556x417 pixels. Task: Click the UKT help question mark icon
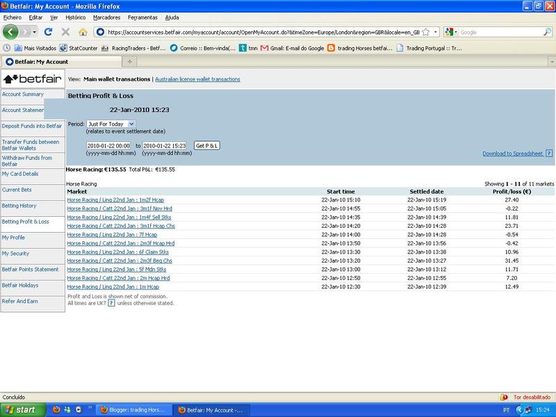tap(111, 303)
